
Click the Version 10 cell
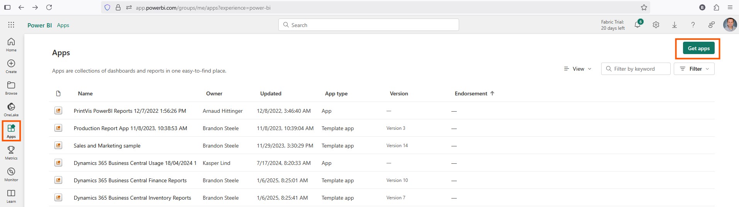pos(397,180)
